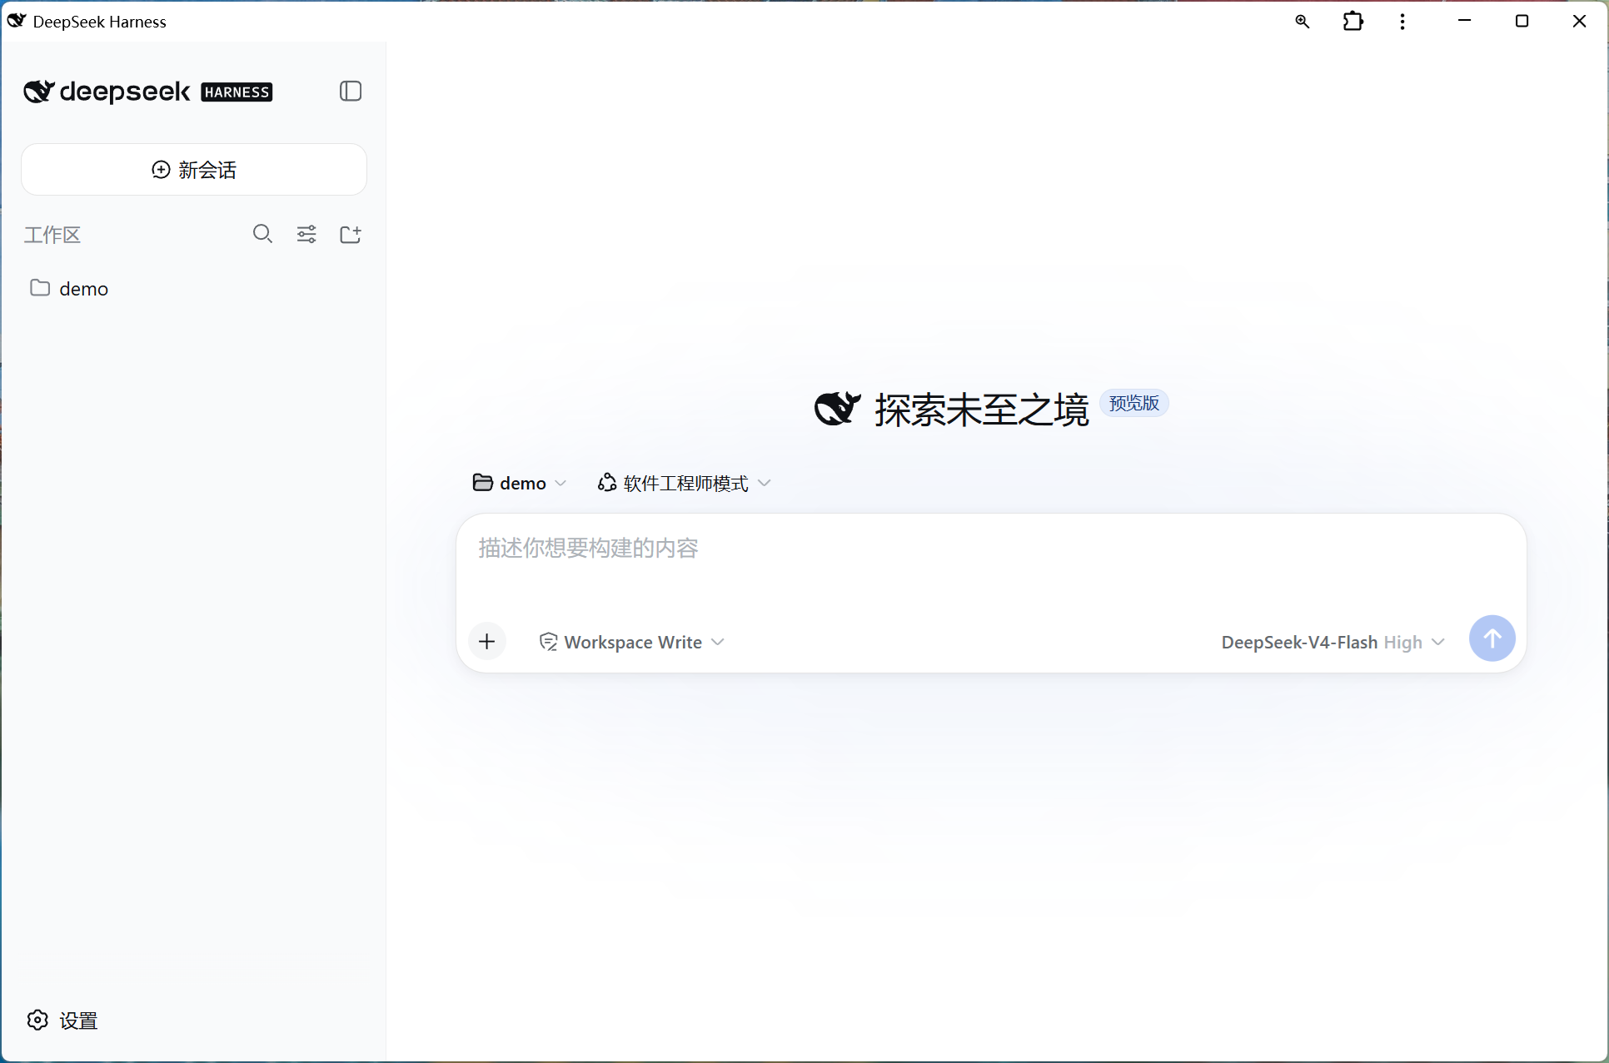Viewport: 1609px width, 1063px height.
Task: Select the demo workspace in sidebar
Action: tap(194, 288)
